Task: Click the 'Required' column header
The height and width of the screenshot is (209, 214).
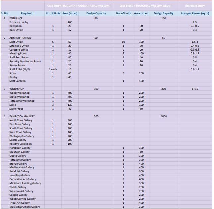Action: tap(27, 13)
